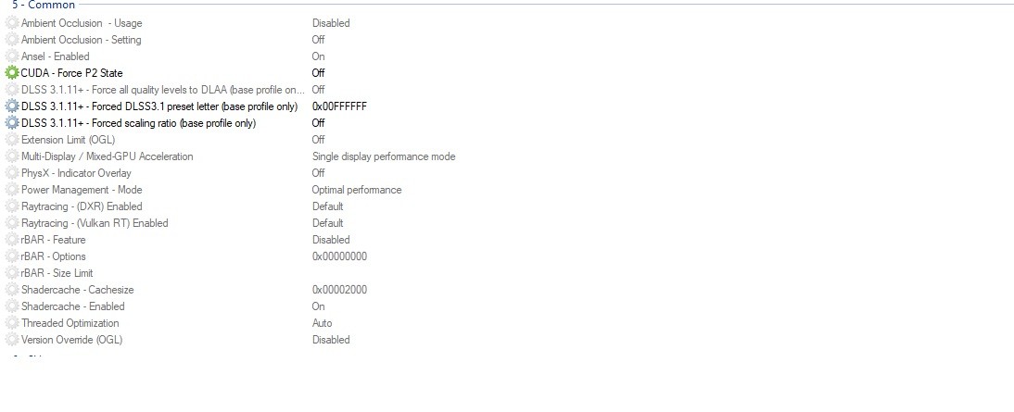Click gray gear icon beside Ambient Occlusion - Usage
This screenshot has height=412, width=1014.
click(12, 22)
